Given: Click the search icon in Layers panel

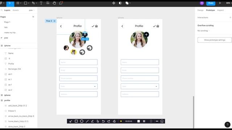Looking at the screenshot, I should click(x=1, y=10).
